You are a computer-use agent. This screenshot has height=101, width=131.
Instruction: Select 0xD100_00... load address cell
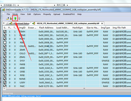62,31
